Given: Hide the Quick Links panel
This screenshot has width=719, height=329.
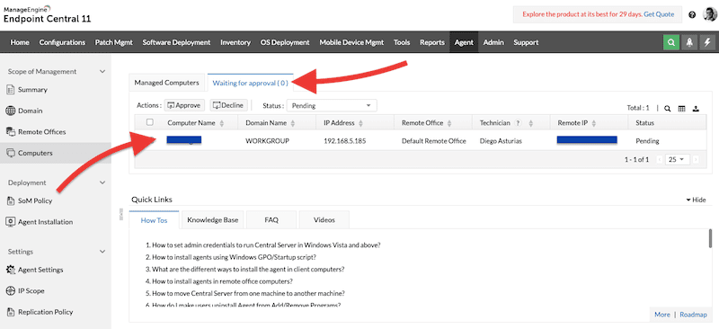Looking at the screenshot, I should coord(696,200).
